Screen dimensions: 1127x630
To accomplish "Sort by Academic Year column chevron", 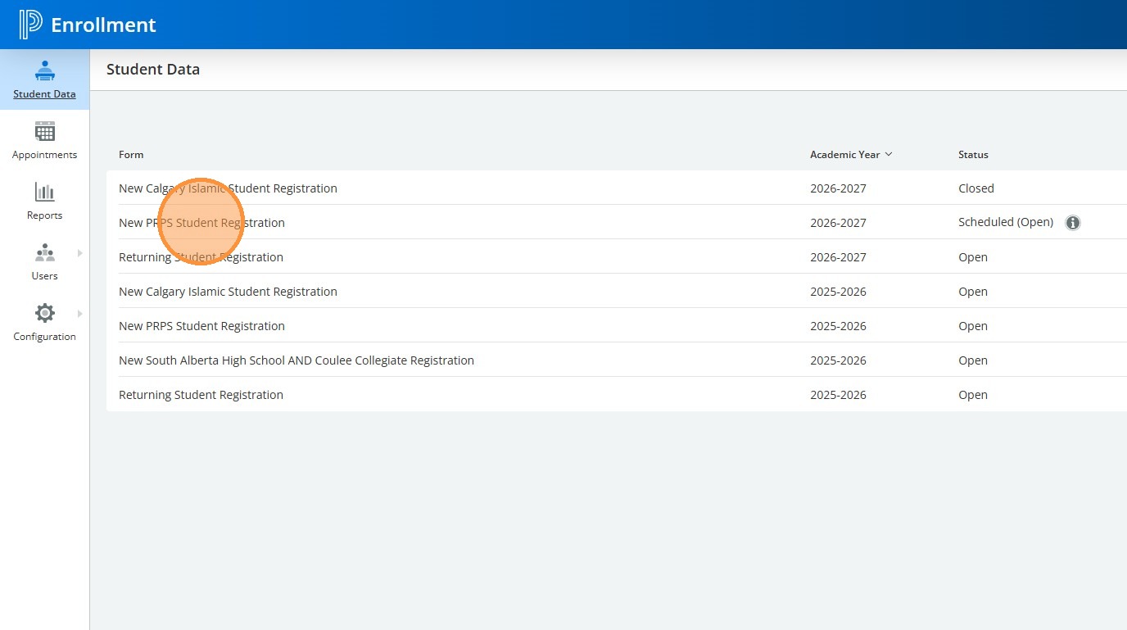I will point(889,155).
